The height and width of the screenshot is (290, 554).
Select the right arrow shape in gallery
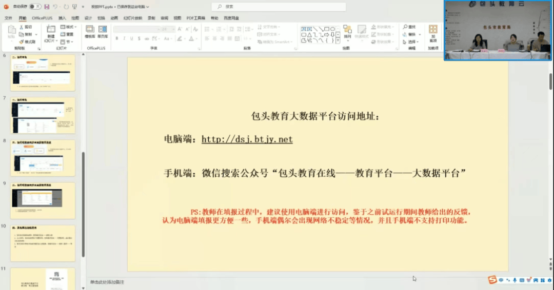(x=327, y=35)
